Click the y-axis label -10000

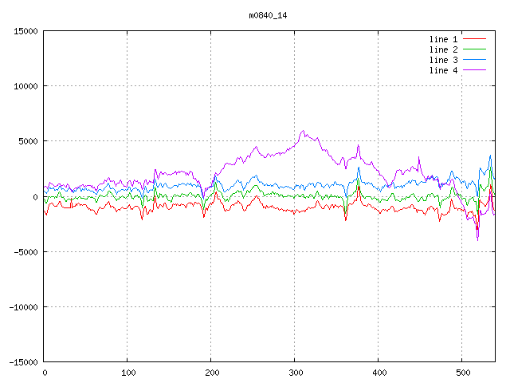tap(23, 307)
